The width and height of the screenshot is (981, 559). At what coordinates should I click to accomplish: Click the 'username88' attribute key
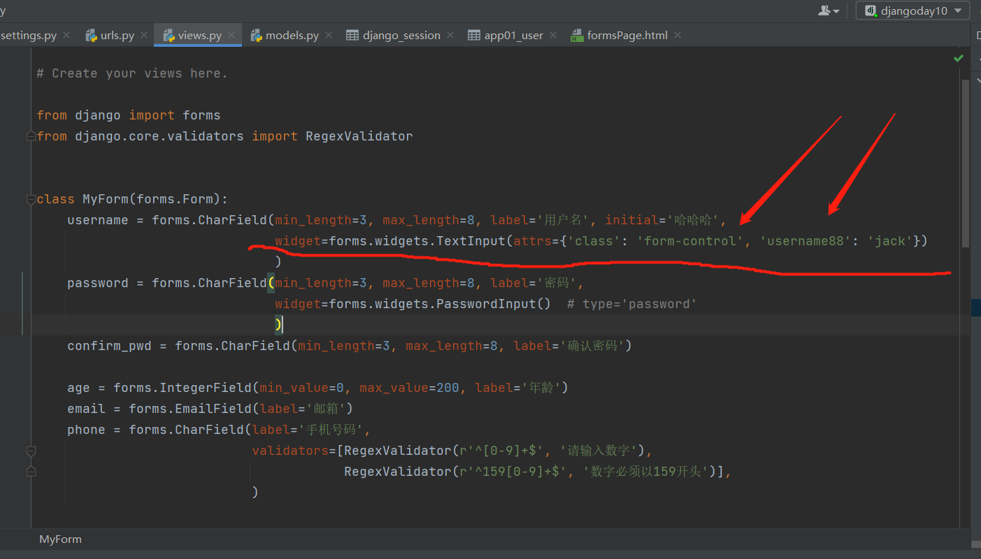pyautogui.click(x=805, y=241)
